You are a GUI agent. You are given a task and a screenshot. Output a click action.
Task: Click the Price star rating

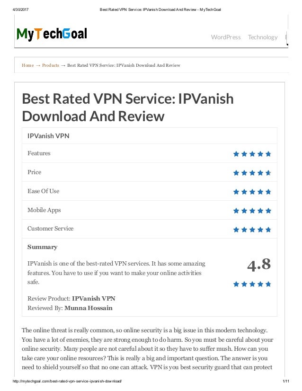[252, 173]
